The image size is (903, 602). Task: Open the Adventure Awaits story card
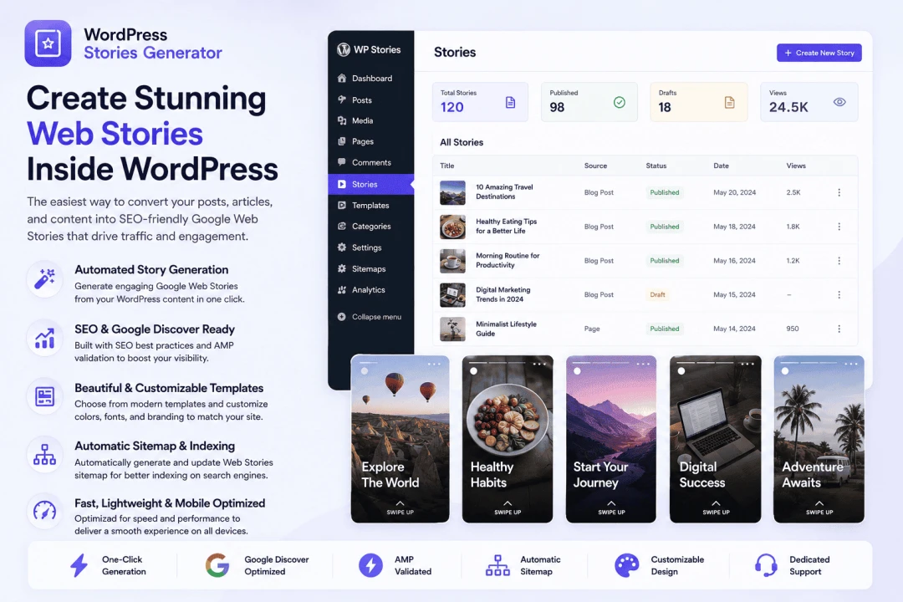(x=819, y=439)
